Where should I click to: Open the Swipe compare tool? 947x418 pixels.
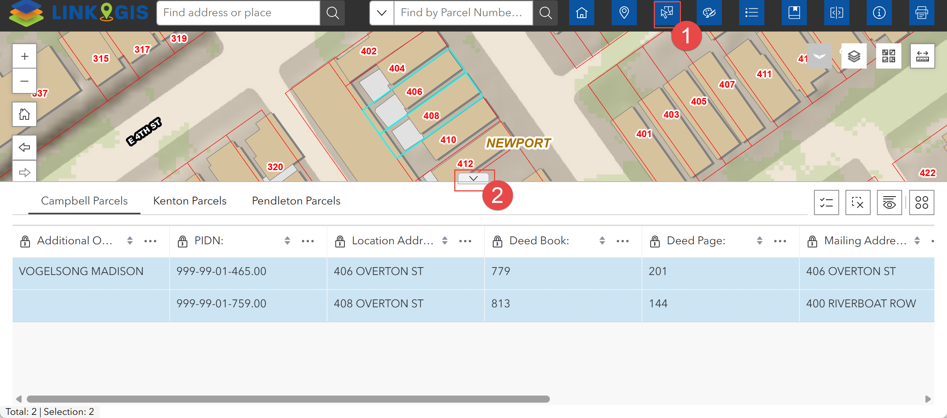(x=836, y=13)
